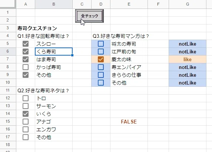This screenshot has height=152, width=212.
Task: Select the くら寿司 cell
Action: [x=54, y=52]
